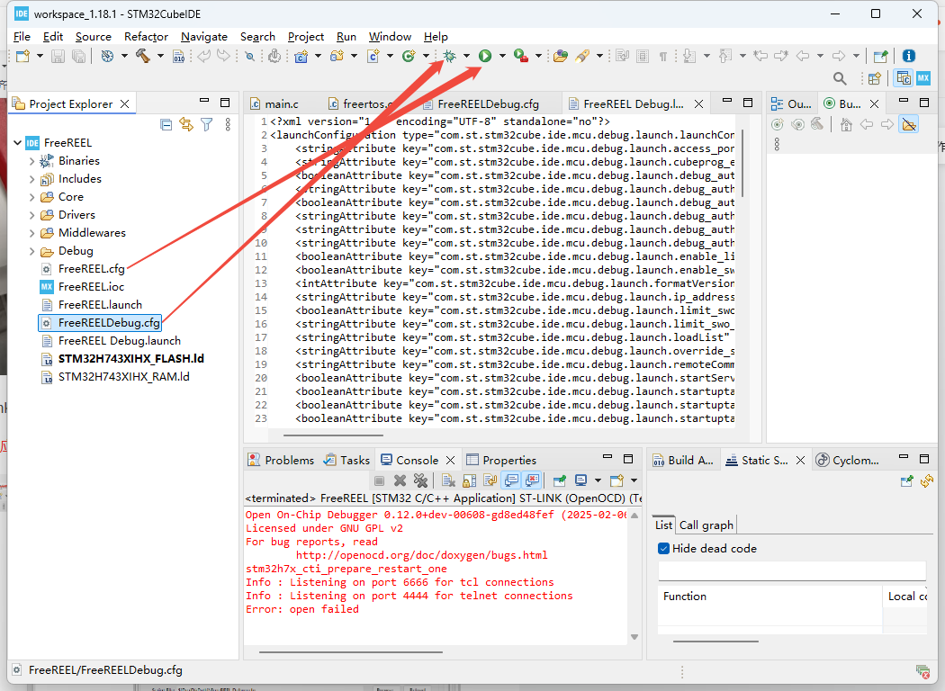The width and height of the screenshot is (945, 691).
Task: Click the magnifier Search icon at top right
Action: (x=840, y=78)
